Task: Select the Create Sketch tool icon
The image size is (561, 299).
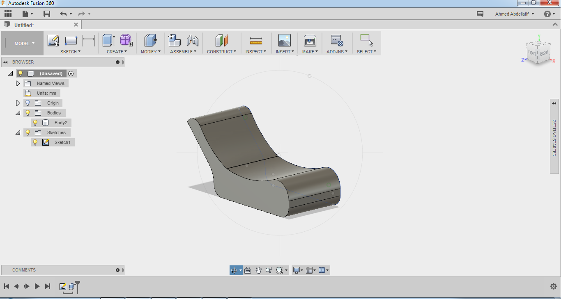Action: pyautogui.click(x=53, y=41)
